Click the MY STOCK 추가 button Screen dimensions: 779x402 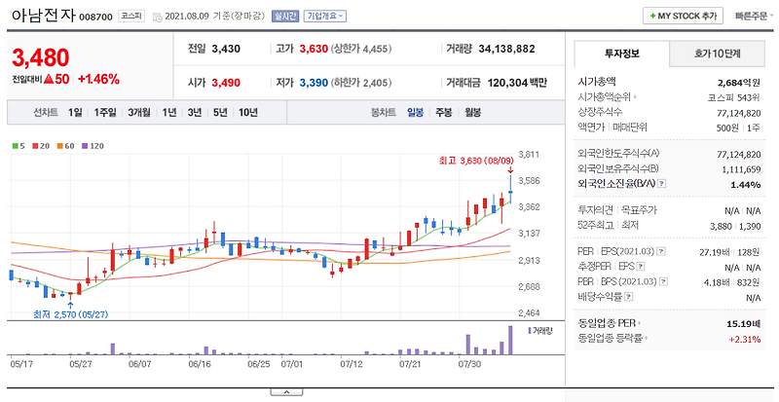pyautogui.click(x=683, y=17)
